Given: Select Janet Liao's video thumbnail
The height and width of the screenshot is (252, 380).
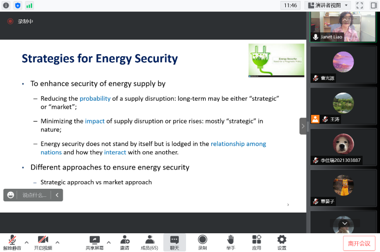Looking at the screenshot, I should [x=344, y=26].
